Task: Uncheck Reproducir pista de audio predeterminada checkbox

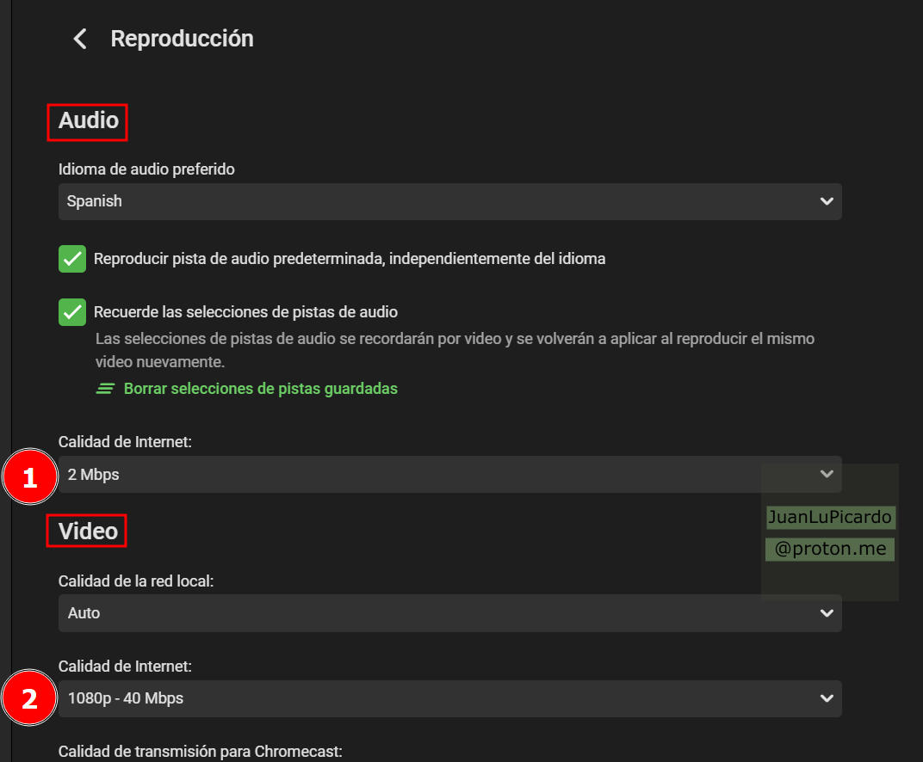Action: (x=72, y=259)
